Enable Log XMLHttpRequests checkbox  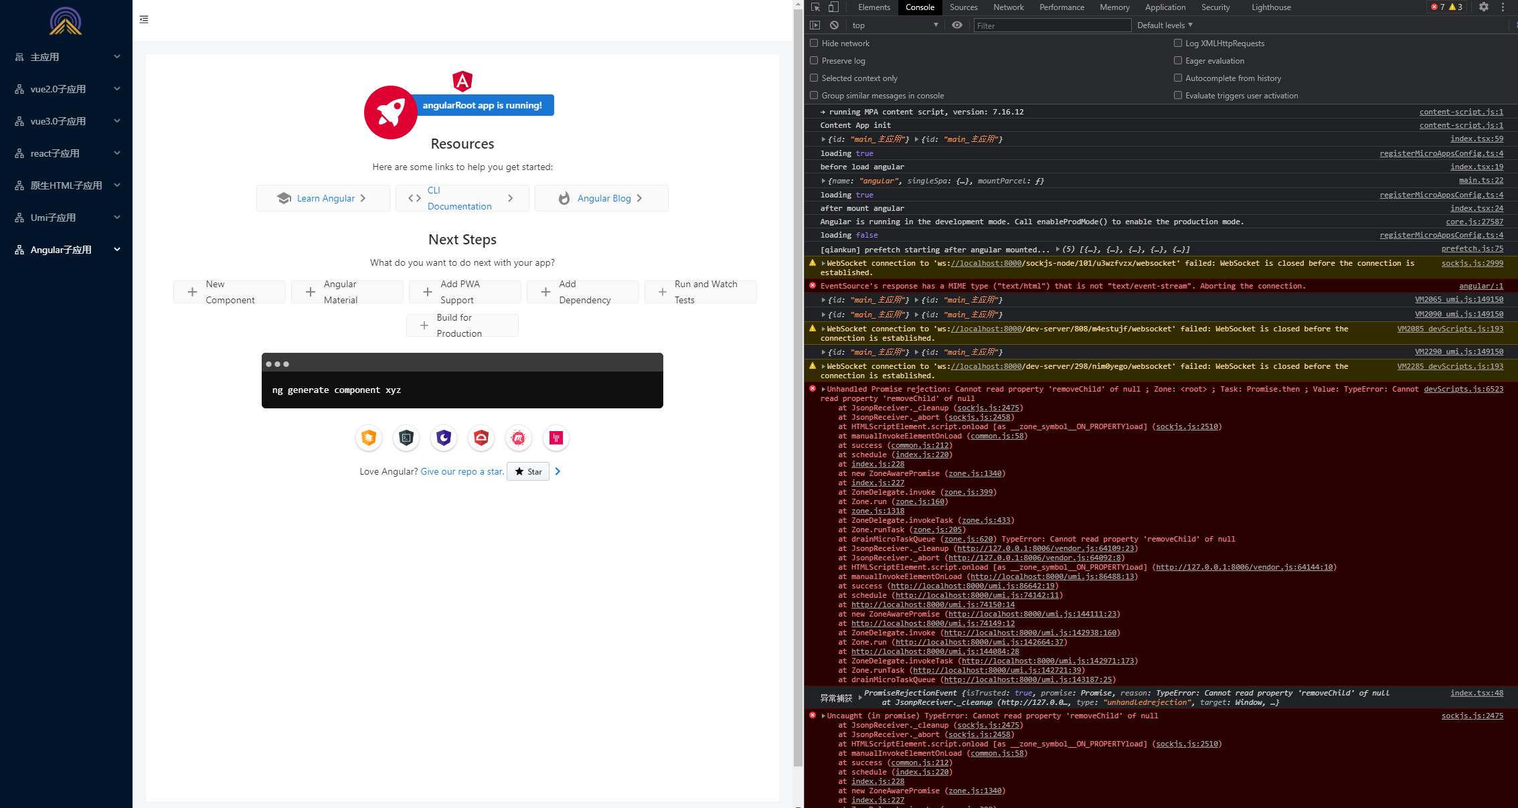[x=1178, y=43]
